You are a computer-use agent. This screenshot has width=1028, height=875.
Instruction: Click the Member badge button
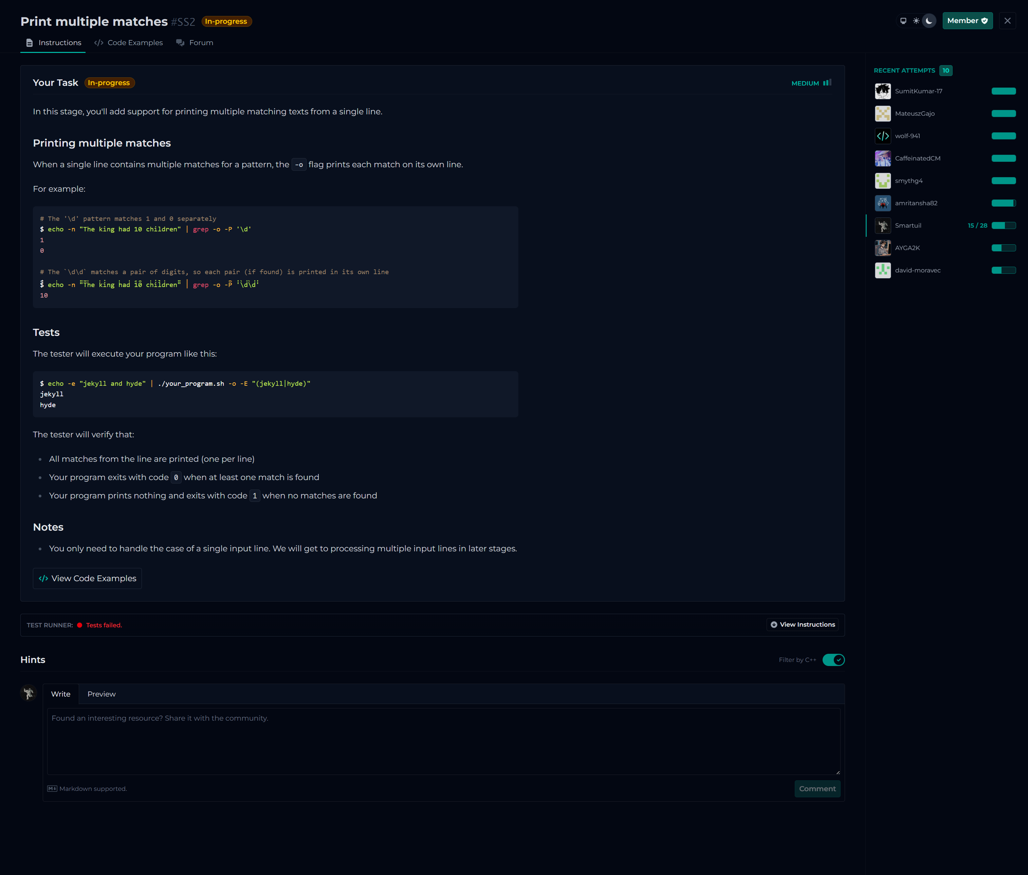tap(967, 21)
